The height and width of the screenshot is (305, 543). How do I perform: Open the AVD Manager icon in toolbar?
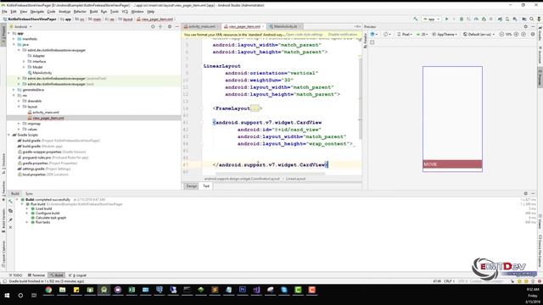(507, 19)
